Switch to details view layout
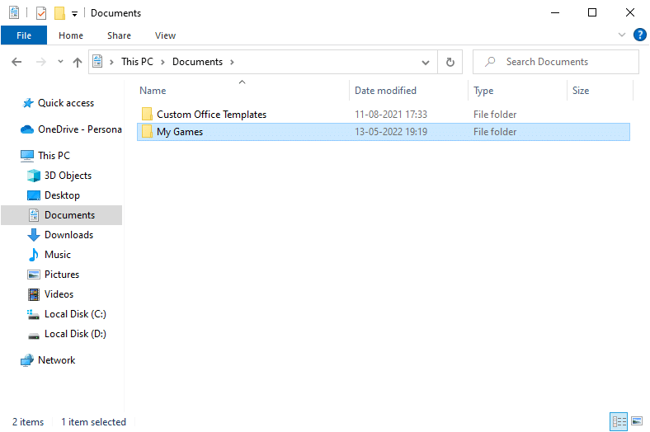 click(x=619, y=421)
